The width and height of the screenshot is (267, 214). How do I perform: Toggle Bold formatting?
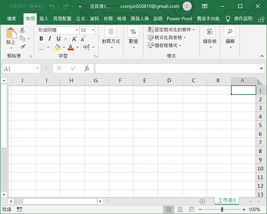(x=41, y=39)
